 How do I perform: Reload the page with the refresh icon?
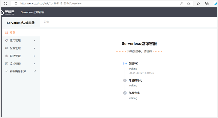(x=6, y=3)
